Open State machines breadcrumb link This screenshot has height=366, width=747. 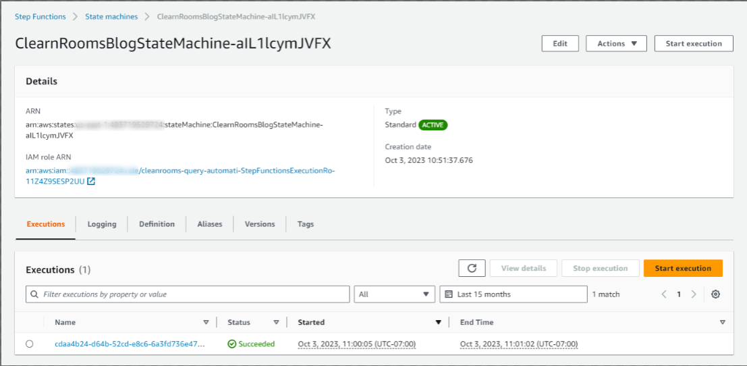click(x=111, y=16)
